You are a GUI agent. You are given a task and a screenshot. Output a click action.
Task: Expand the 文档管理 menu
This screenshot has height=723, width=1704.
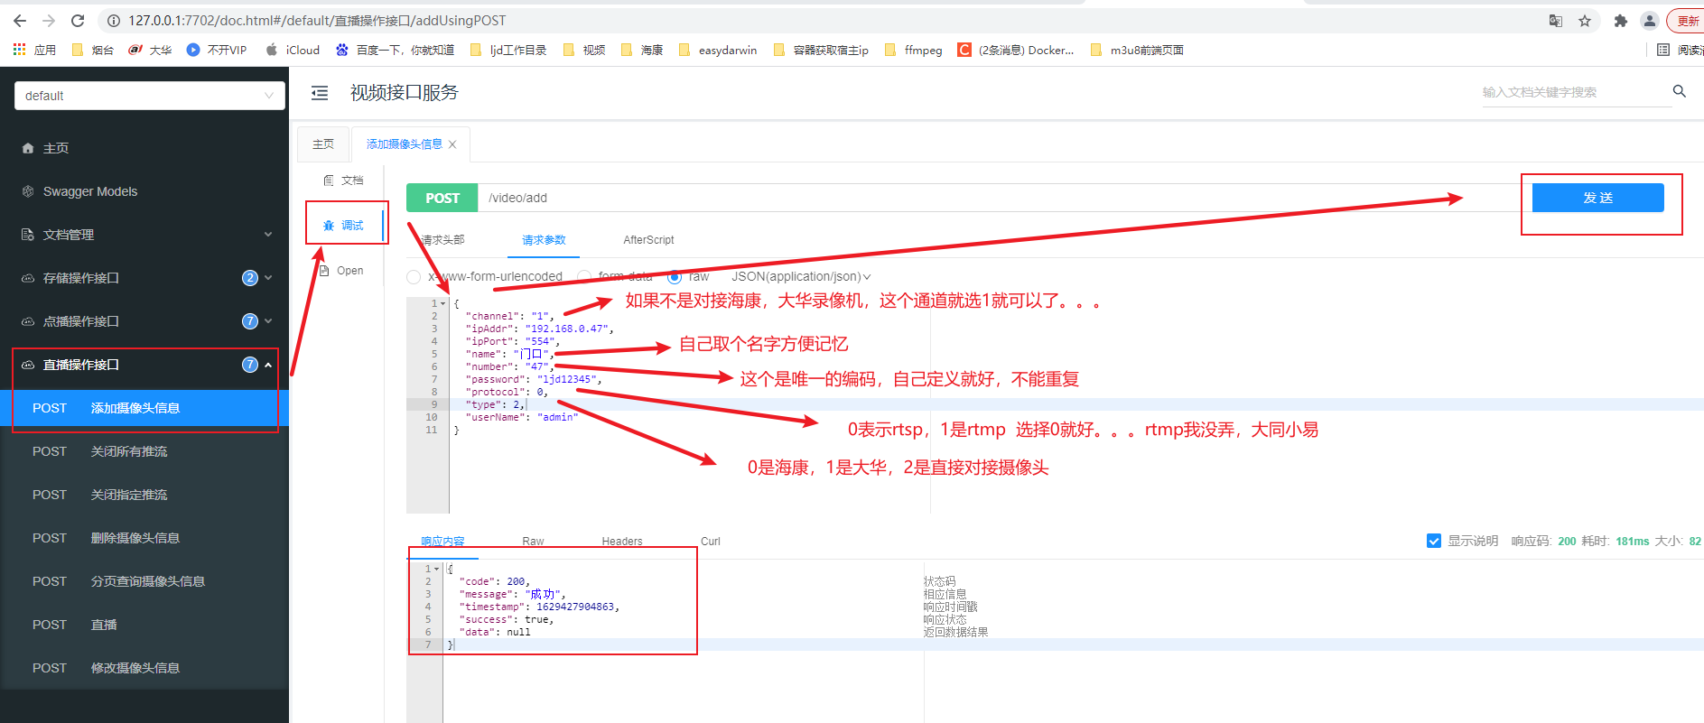coord(144,235)
